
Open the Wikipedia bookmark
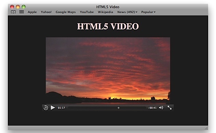(105, 12)
